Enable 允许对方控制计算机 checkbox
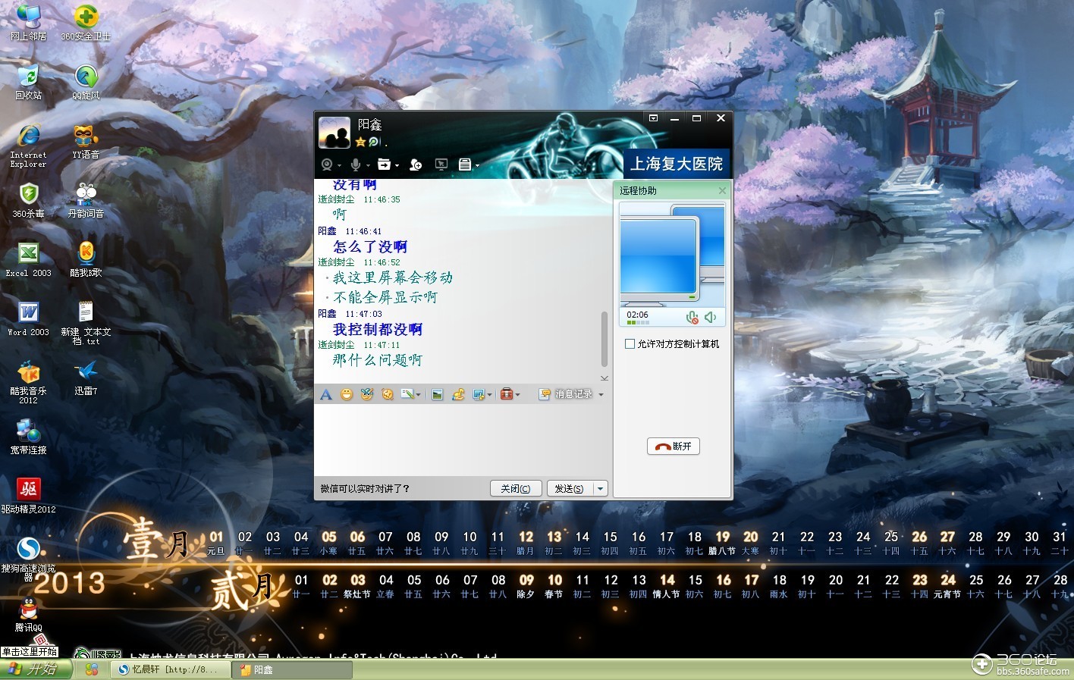The image size is (1074, 680). 630,343
